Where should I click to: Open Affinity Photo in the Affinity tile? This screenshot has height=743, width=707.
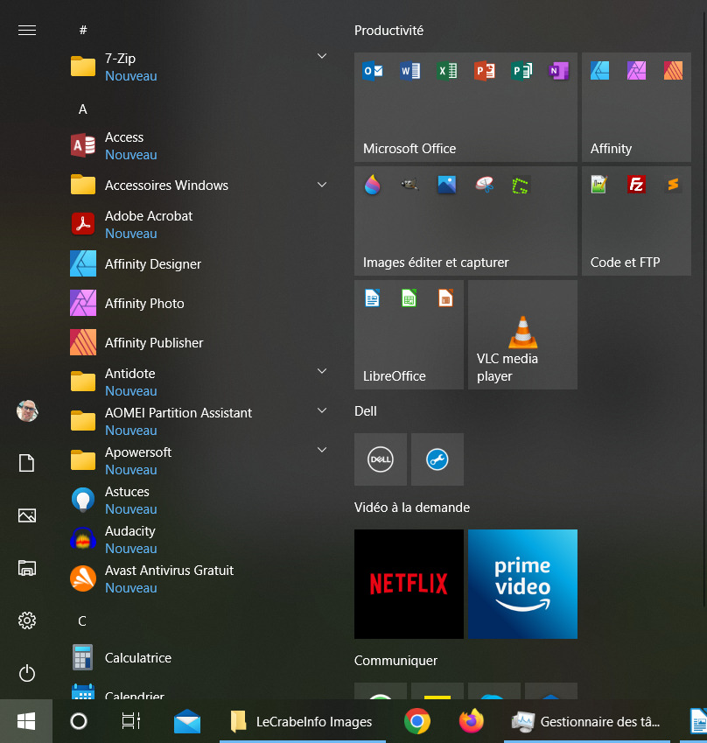click(636, 71)
